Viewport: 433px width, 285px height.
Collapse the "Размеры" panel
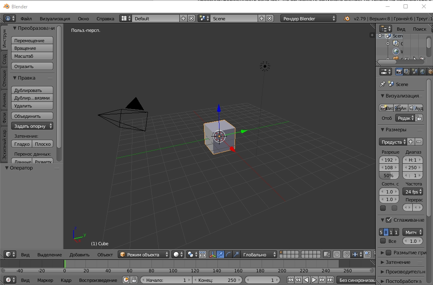point(393,130)
